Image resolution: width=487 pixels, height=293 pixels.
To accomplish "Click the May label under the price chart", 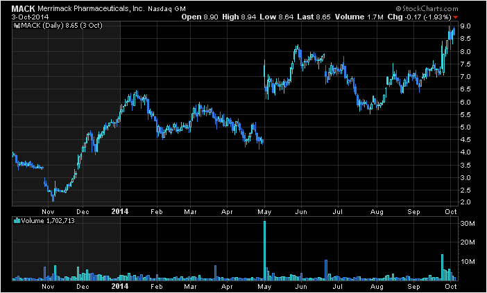I will 264,212.
